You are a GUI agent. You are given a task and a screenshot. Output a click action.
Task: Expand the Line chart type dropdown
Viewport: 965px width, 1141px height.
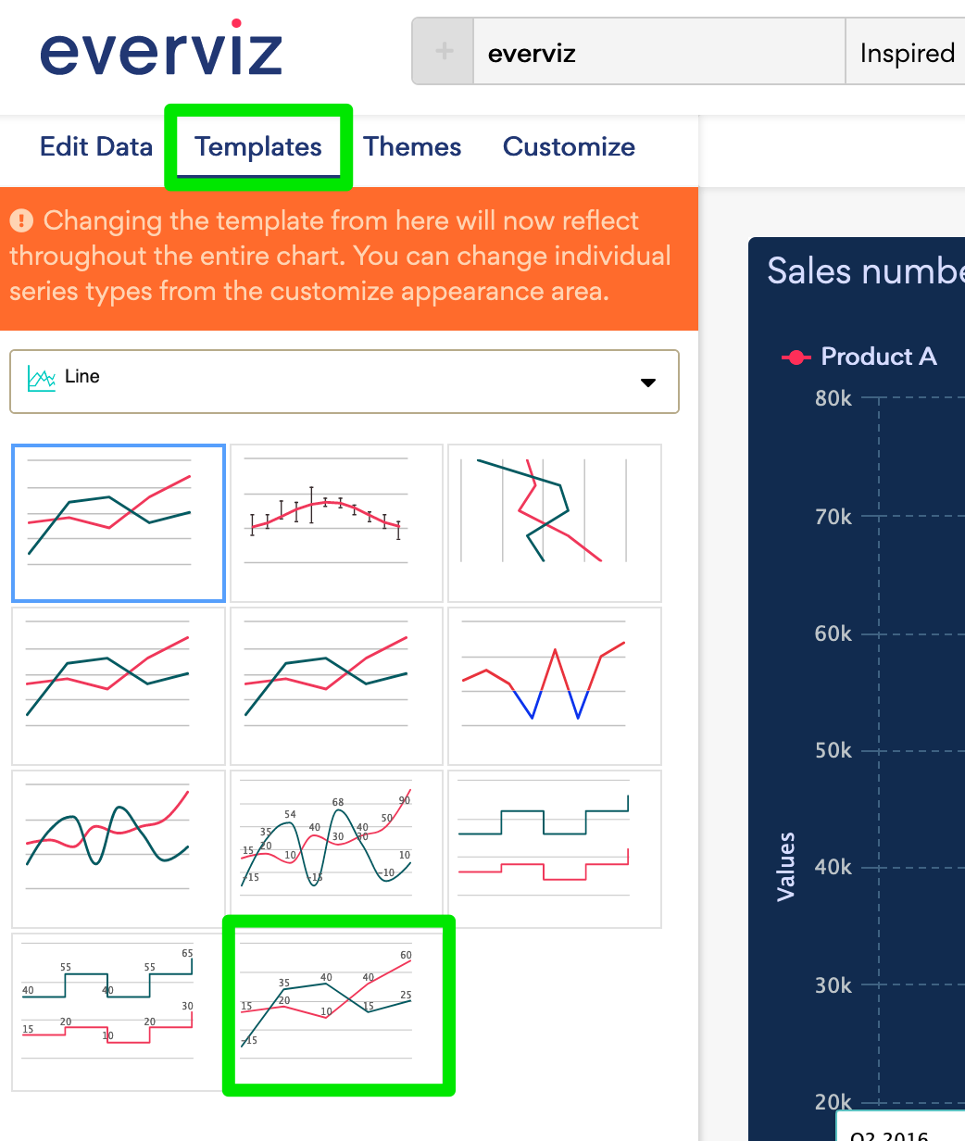tap(345, 381)
